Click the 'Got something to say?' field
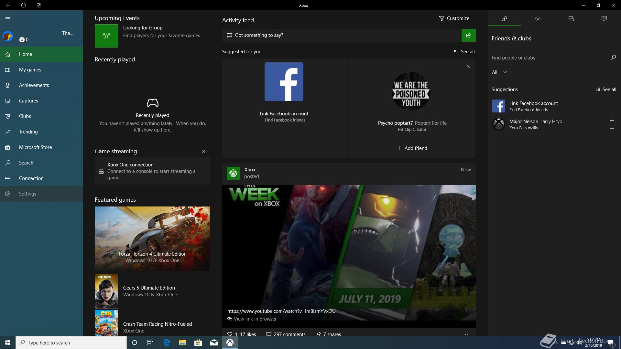Screen dimensions: 621x349 click(x=341, y=35)
